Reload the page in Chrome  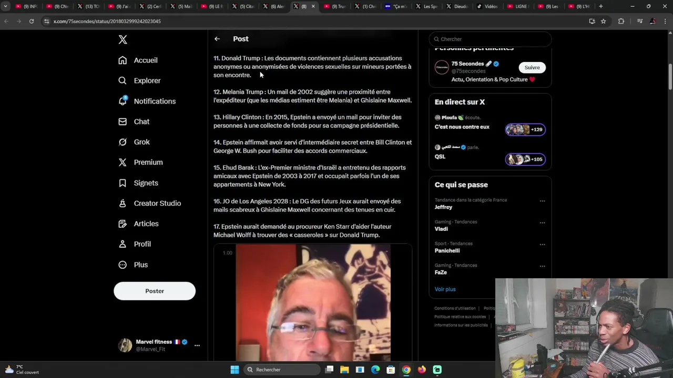(32, 21)
